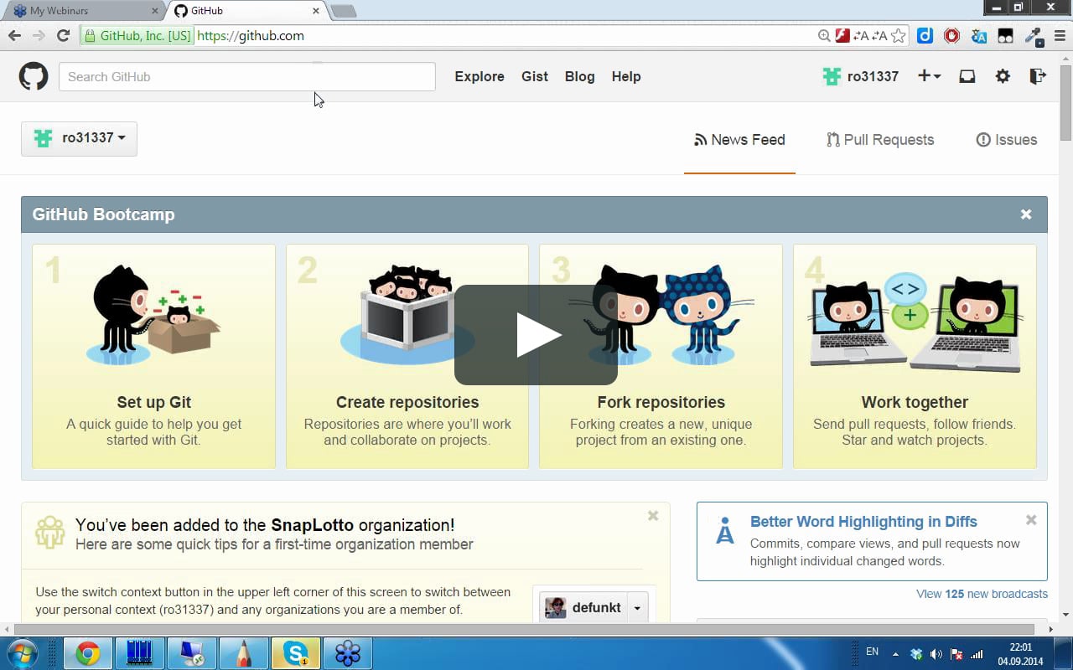Click the EN language indicator
Image resolution: width=1073 pixels, height=670 pixels.
pos(872,652)
